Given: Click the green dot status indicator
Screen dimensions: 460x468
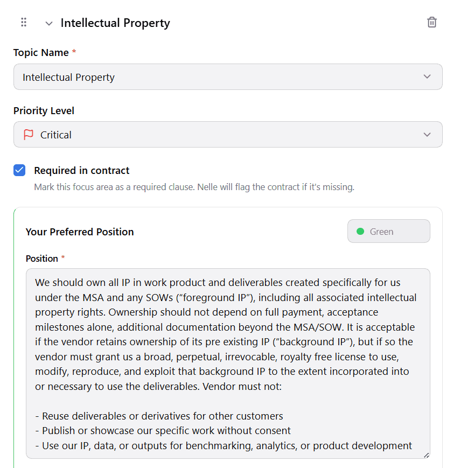Looking at the screenshot, I should point(360,232).
